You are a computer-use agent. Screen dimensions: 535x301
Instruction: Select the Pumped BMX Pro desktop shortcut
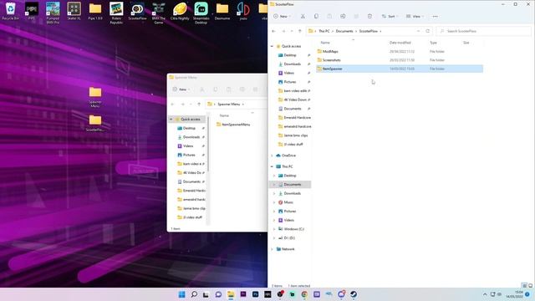click(x=53, y=13)
